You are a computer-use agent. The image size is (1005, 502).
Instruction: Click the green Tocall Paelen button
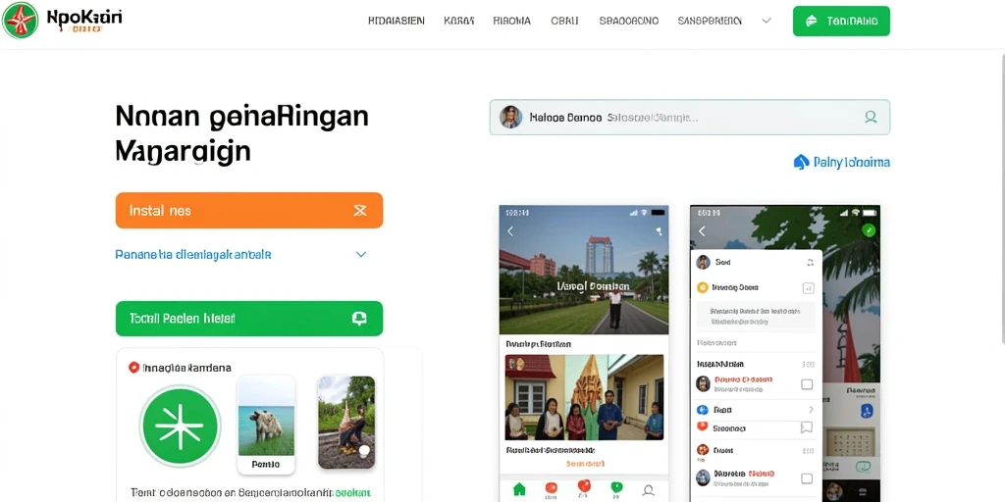[249, 319]
